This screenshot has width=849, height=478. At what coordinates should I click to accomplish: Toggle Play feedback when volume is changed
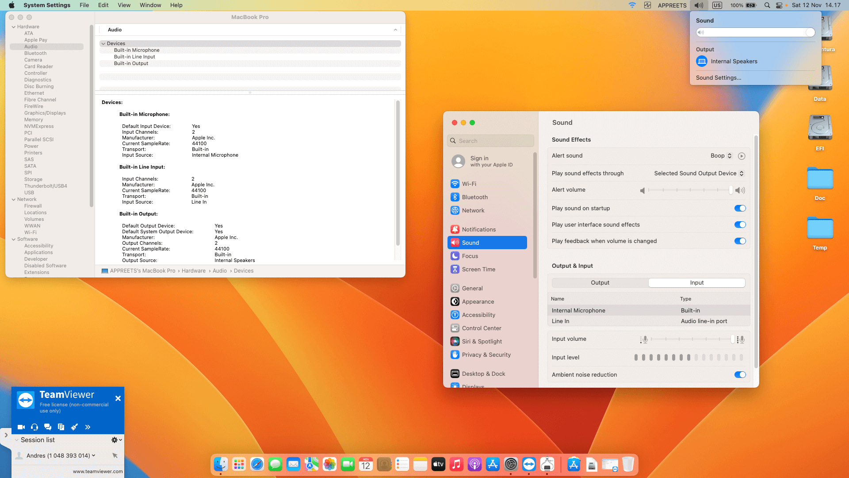coord(740,241)
